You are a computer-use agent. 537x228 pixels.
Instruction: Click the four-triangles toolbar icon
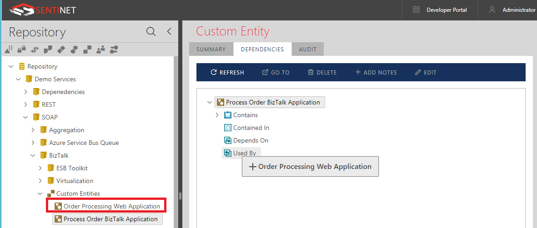35,50
